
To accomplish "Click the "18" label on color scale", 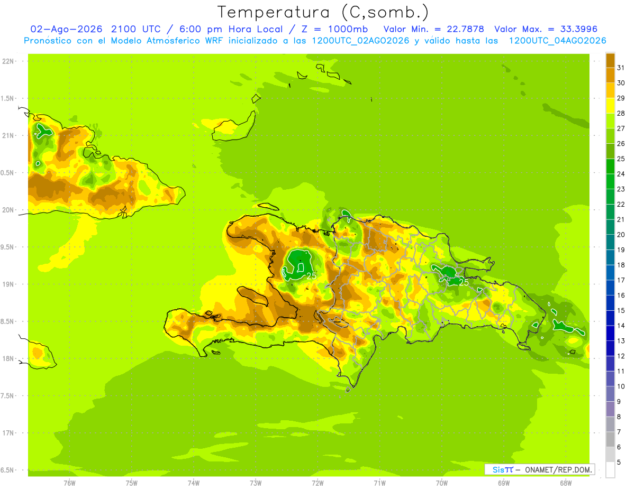I will click(621, 265).
